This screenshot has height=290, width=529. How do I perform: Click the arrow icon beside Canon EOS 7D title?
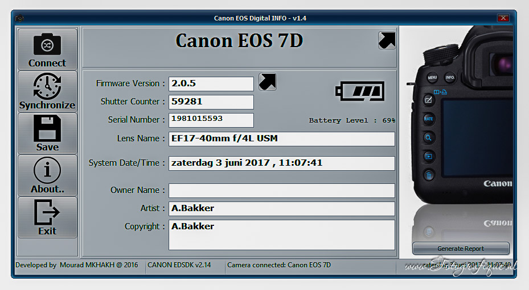[x=387, y=40]
